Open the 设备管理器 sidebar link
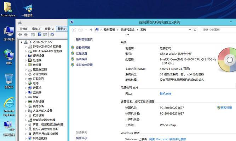 coord(83,48)
